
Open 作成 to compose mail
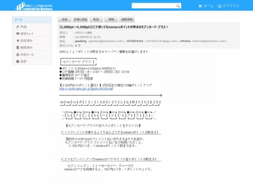point(32,27)
